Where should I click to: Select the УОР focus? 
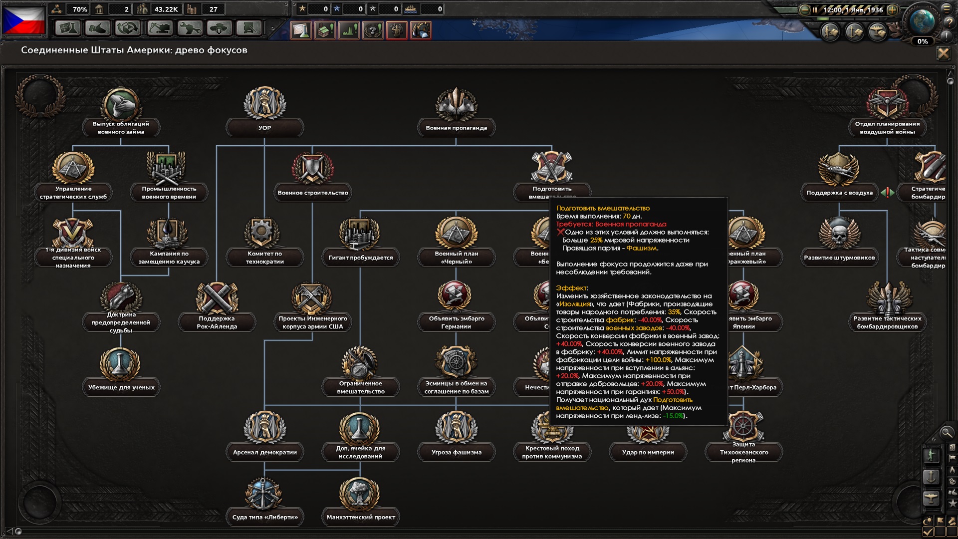264,112
